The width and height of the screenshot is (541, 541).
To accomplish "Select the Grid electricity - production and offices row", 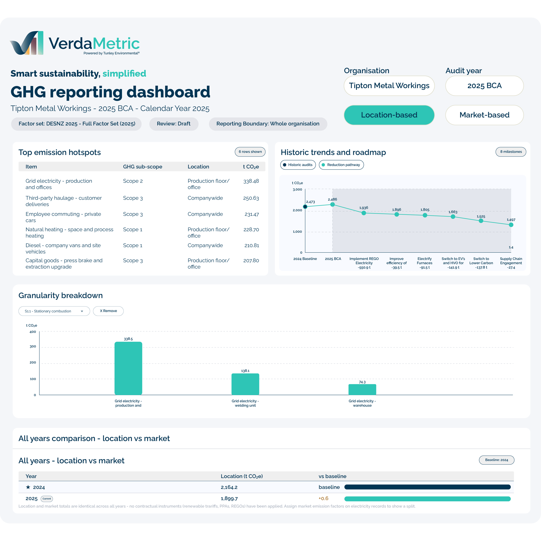I will (x=142, y=184).
